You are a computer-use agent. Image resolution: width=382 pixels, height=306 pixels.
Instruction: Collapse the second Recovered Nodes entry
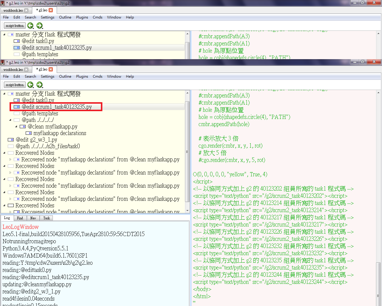(x=4, y=166)
